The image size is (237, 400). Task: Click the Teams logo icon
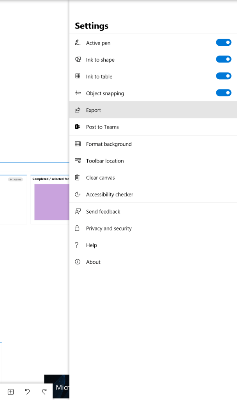tap(78, 127)
